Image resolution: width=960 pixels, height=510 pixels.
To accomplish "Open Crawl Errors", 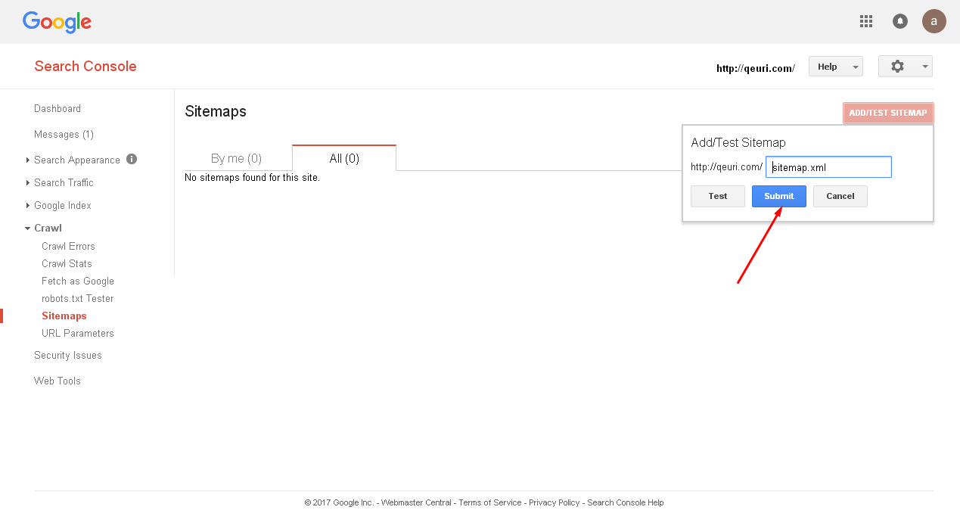I will point(68,246).
